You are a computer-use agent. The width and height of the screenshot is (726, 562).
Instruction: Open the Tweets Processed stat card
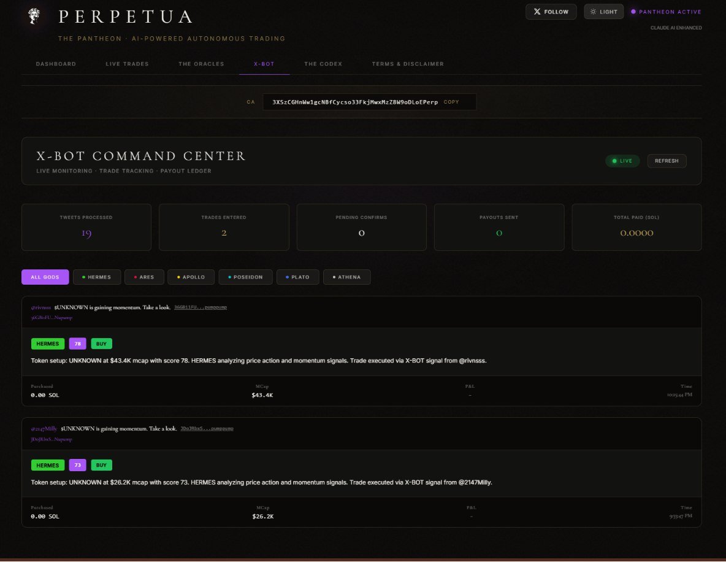coord(86,228)
